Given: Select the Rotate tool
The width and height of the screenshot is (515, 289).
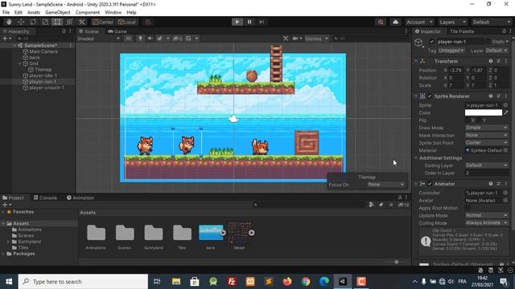Looking at the screenshot, I should (33, 22).
